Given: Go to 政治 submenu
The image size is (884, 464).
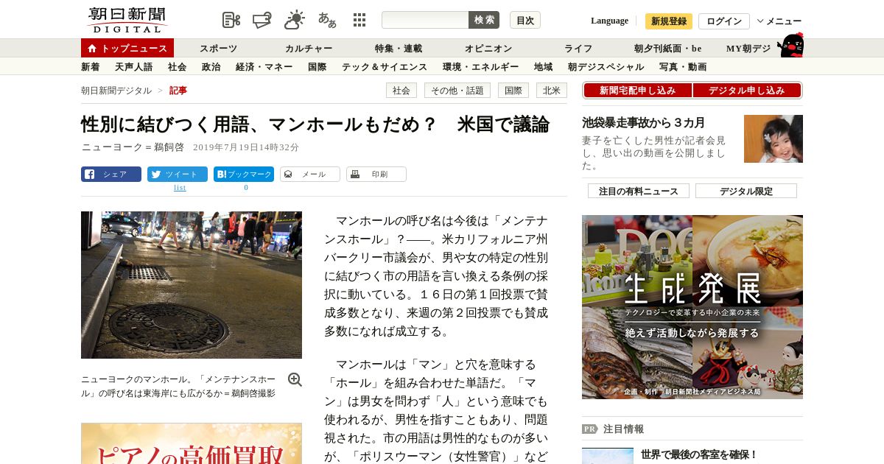Looking at the screenshot, I should click(211, 67).
